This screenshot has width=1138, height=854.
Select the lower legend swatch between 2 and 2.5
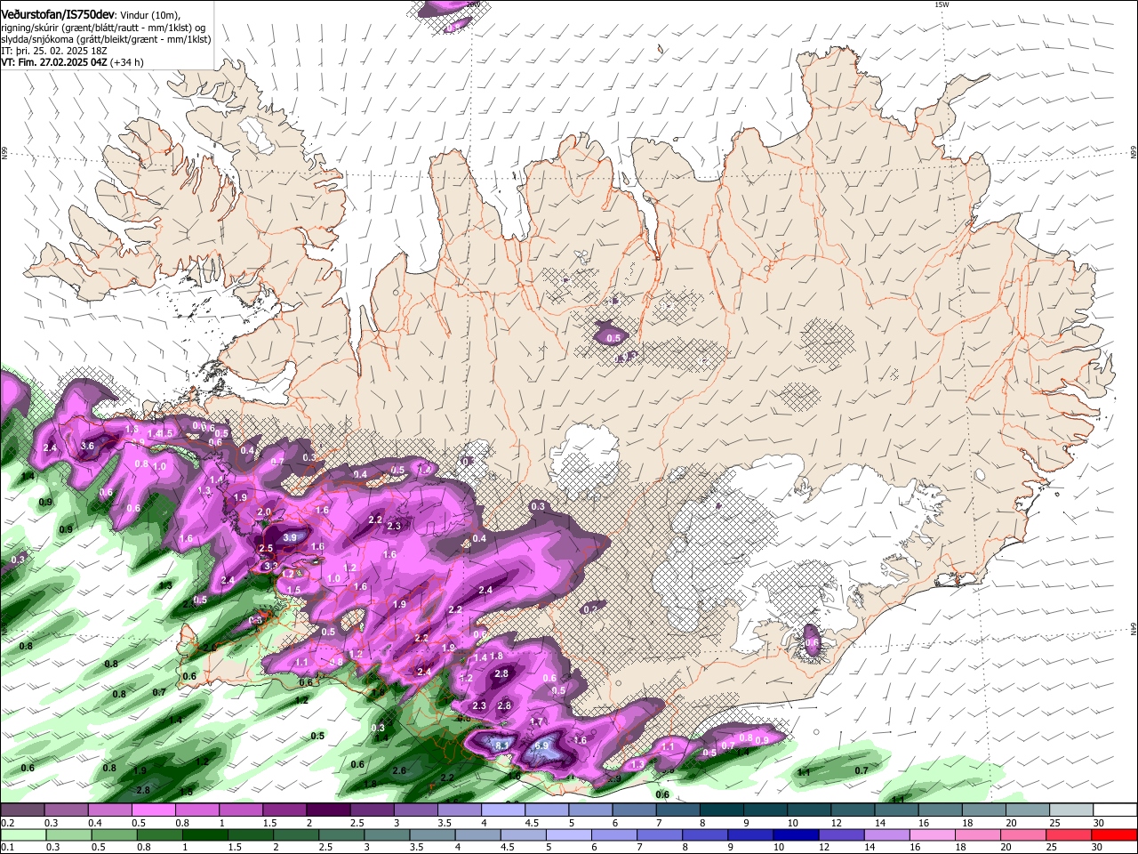pos(296,834)
